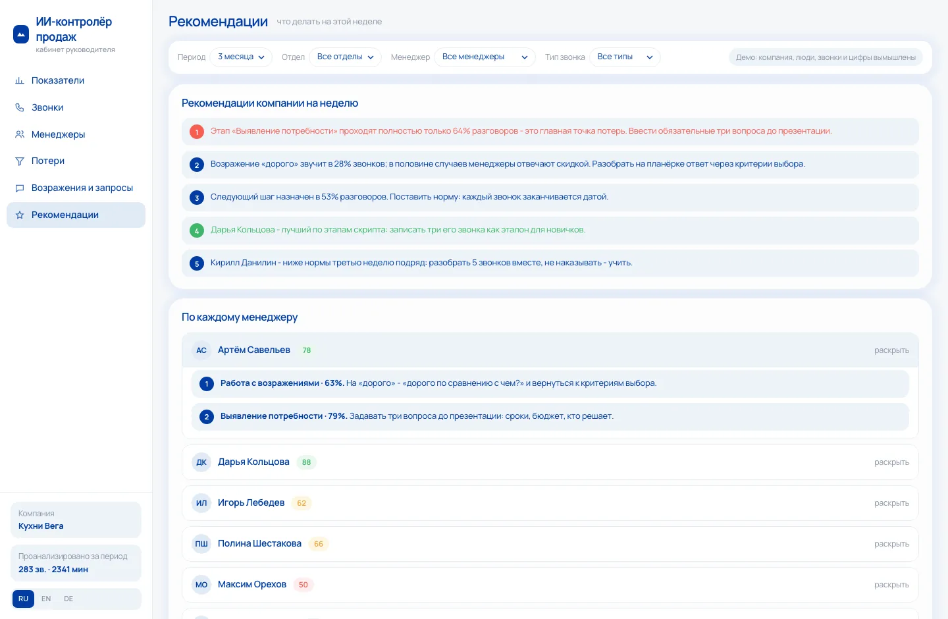Switch language to RU
This screenshot has height=619, width=948.
[23, 599]
